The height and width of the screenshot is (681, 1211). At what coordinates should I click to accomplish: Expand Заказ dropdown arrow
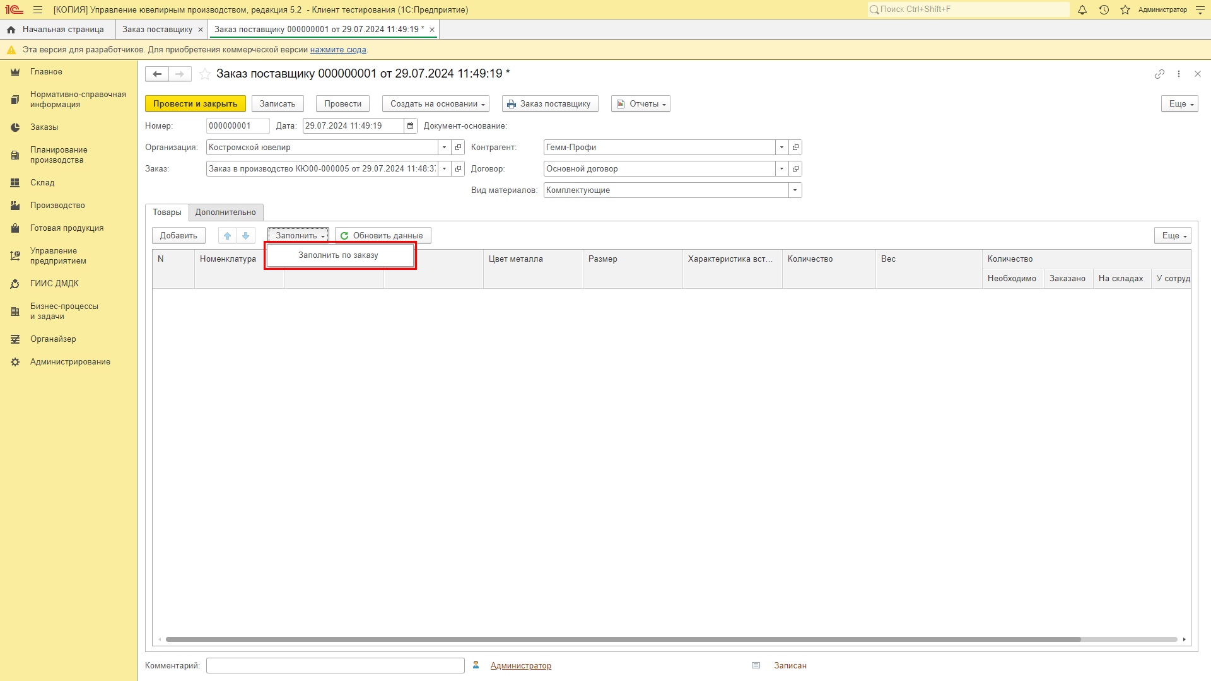tap(445, 169)
